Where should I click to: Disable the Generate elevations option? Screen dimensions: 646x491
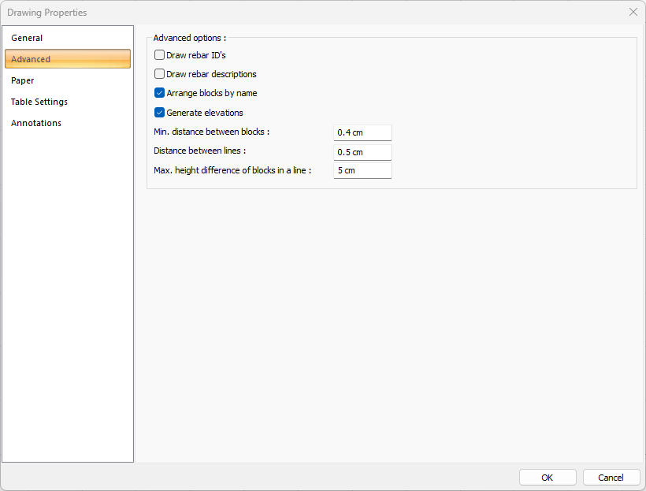pyautogui.click(x=160, y=113)
